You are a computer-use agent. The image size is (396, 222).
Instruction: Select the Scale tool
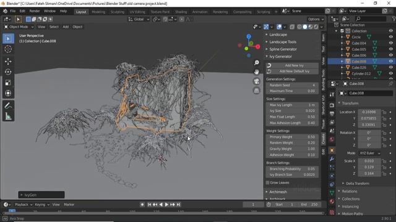point(8,83)
